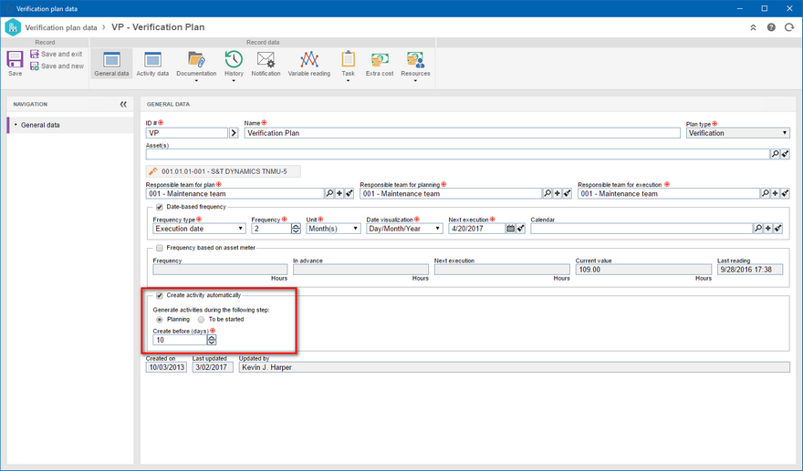This screenshot has height=471, width=803.
Task: Open the Next execution calendar picker
Action: point(511,229)
